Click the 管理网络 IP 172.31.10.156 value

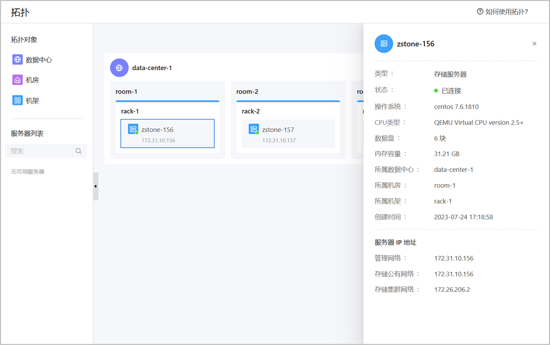coord(454,258)
